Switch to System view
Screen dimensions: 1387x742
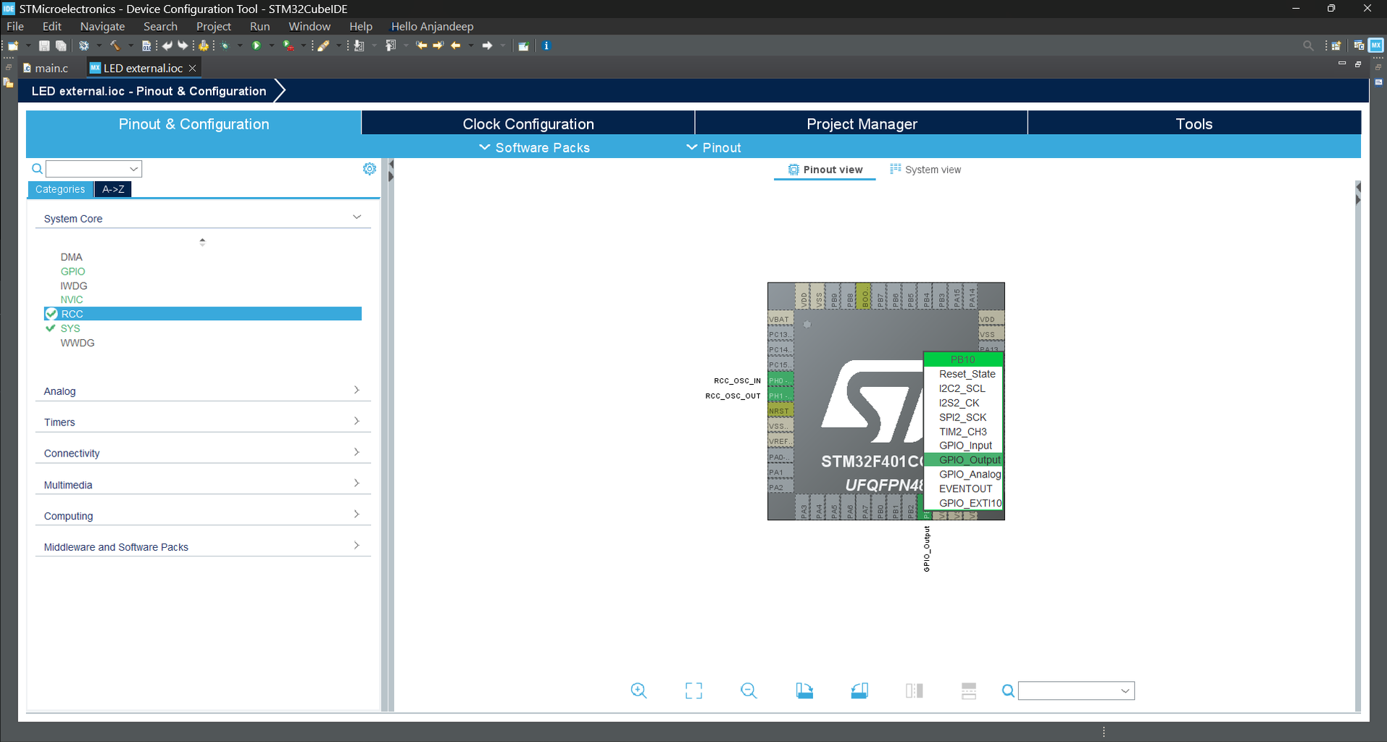click(925, 170)
